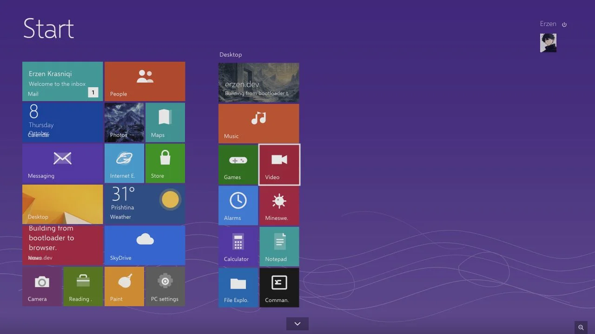Screen dimensions: 595x334
Task: Click the user avatar picture
Action: pos(548,43)
